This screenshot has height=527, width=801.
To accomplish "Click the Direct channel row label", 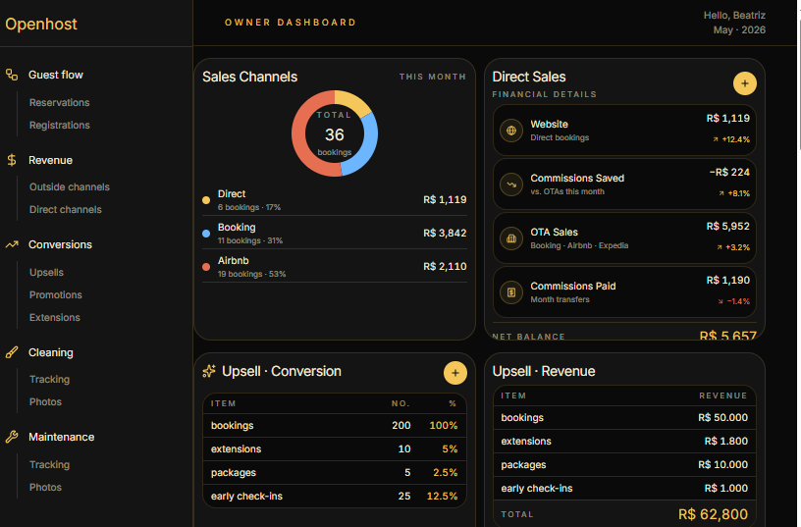I will pos(232,194).
